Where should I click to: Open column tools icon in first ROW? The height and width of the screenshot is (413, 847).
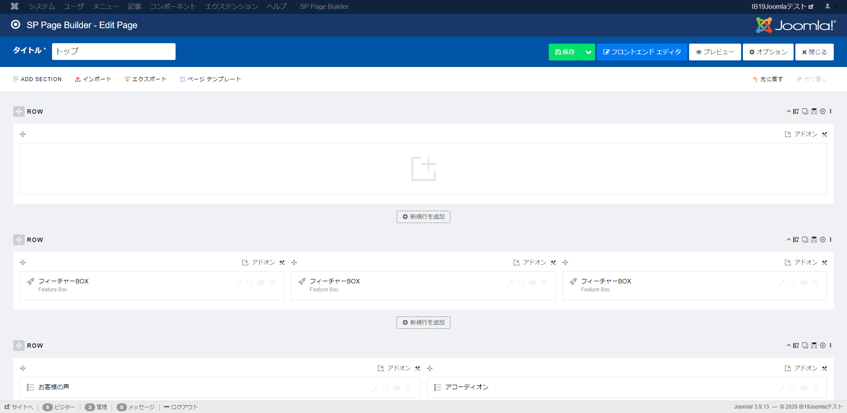coord(825,134)
